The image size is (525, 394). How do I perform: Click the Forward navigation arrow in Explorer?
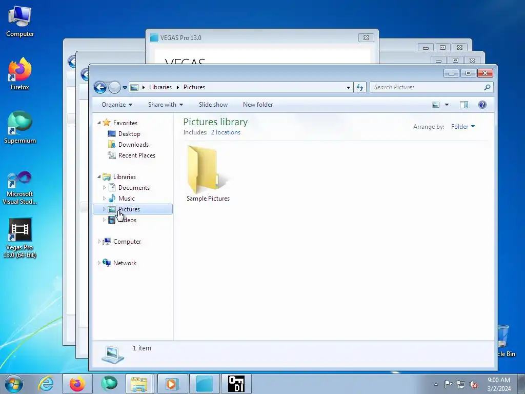tap(114, 87)
